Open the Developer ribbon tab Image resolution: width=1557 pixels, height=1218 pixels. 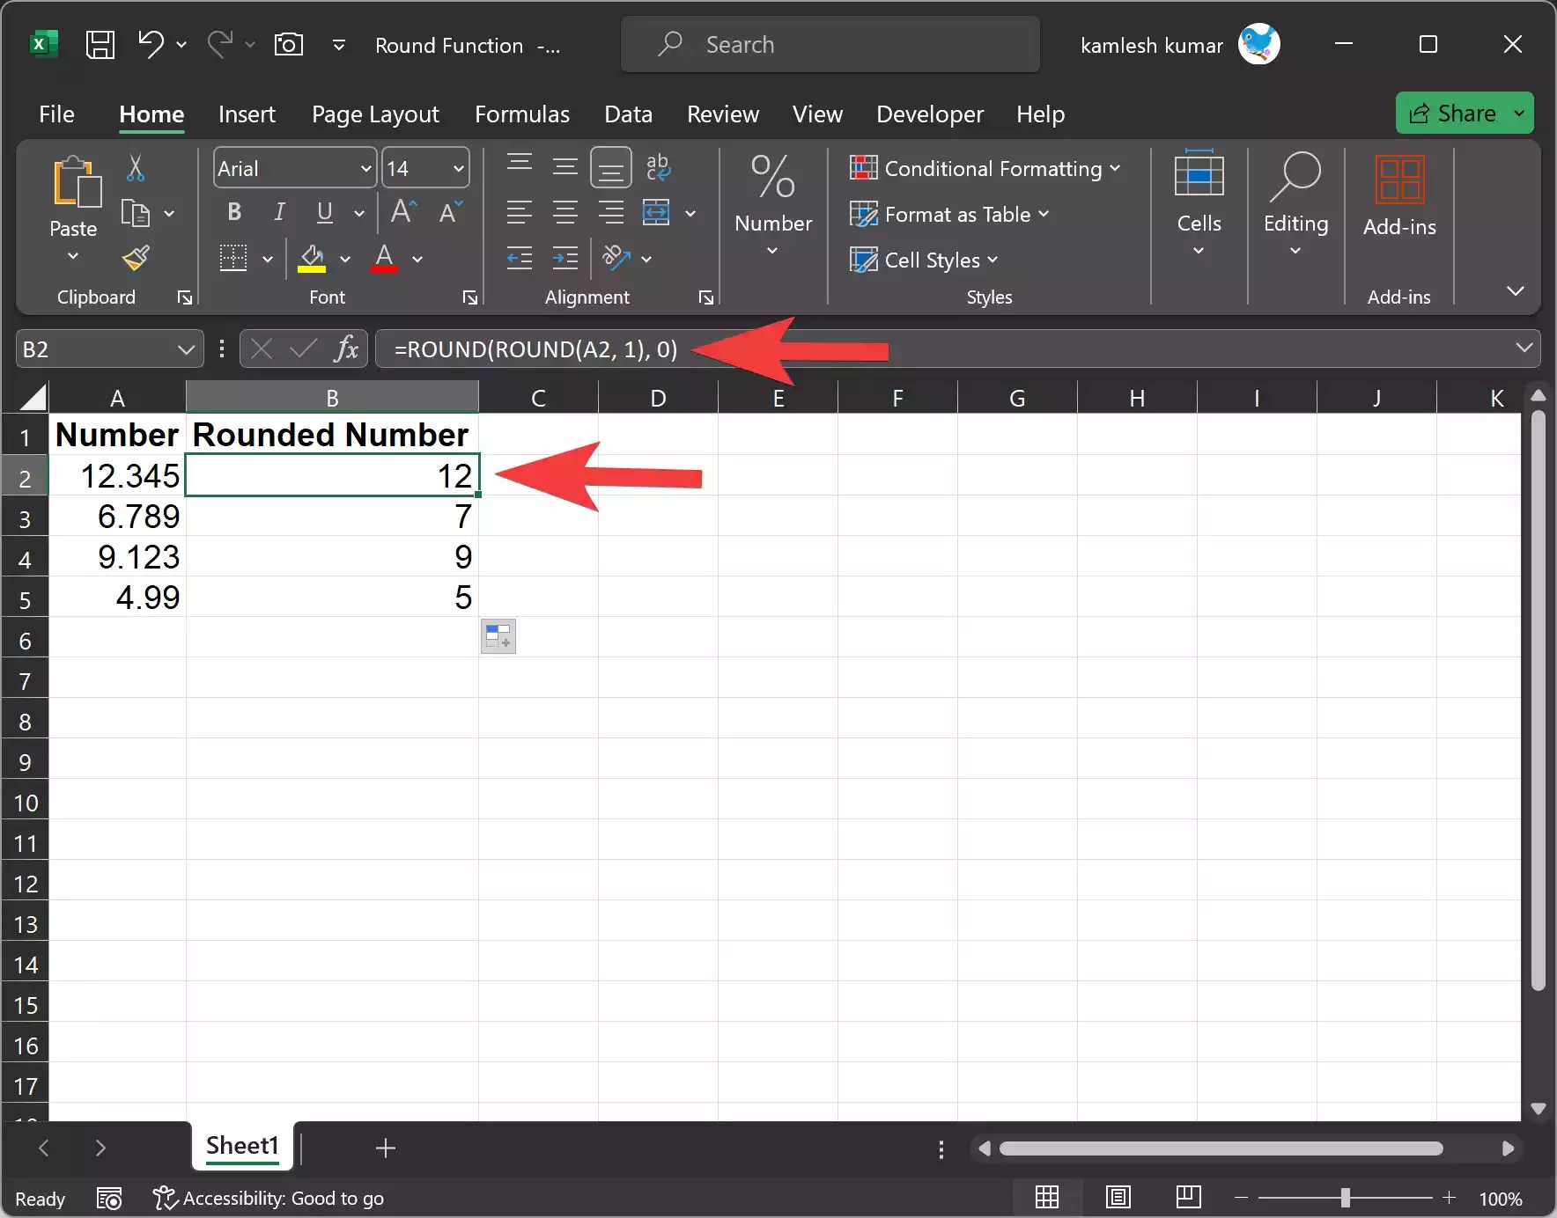tap(929, 114)
